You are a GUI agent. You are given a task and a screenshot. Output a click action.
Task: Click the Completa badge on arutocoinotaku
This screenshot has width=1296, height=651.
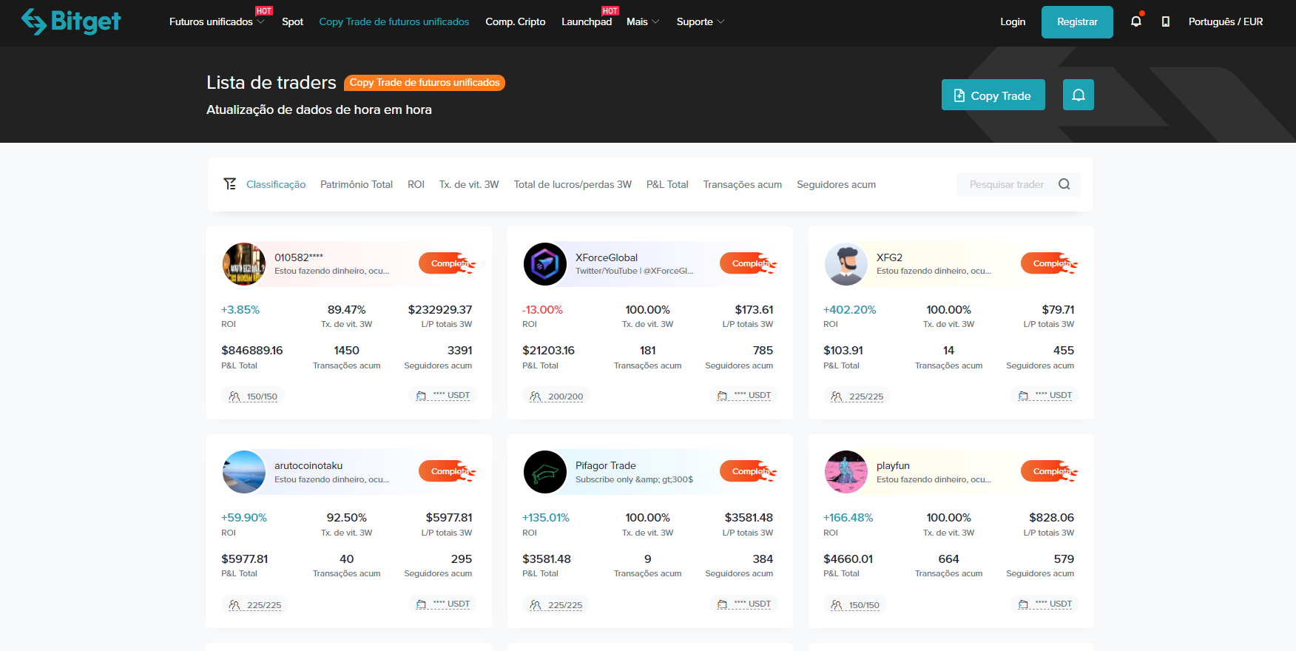pos(448,471)
